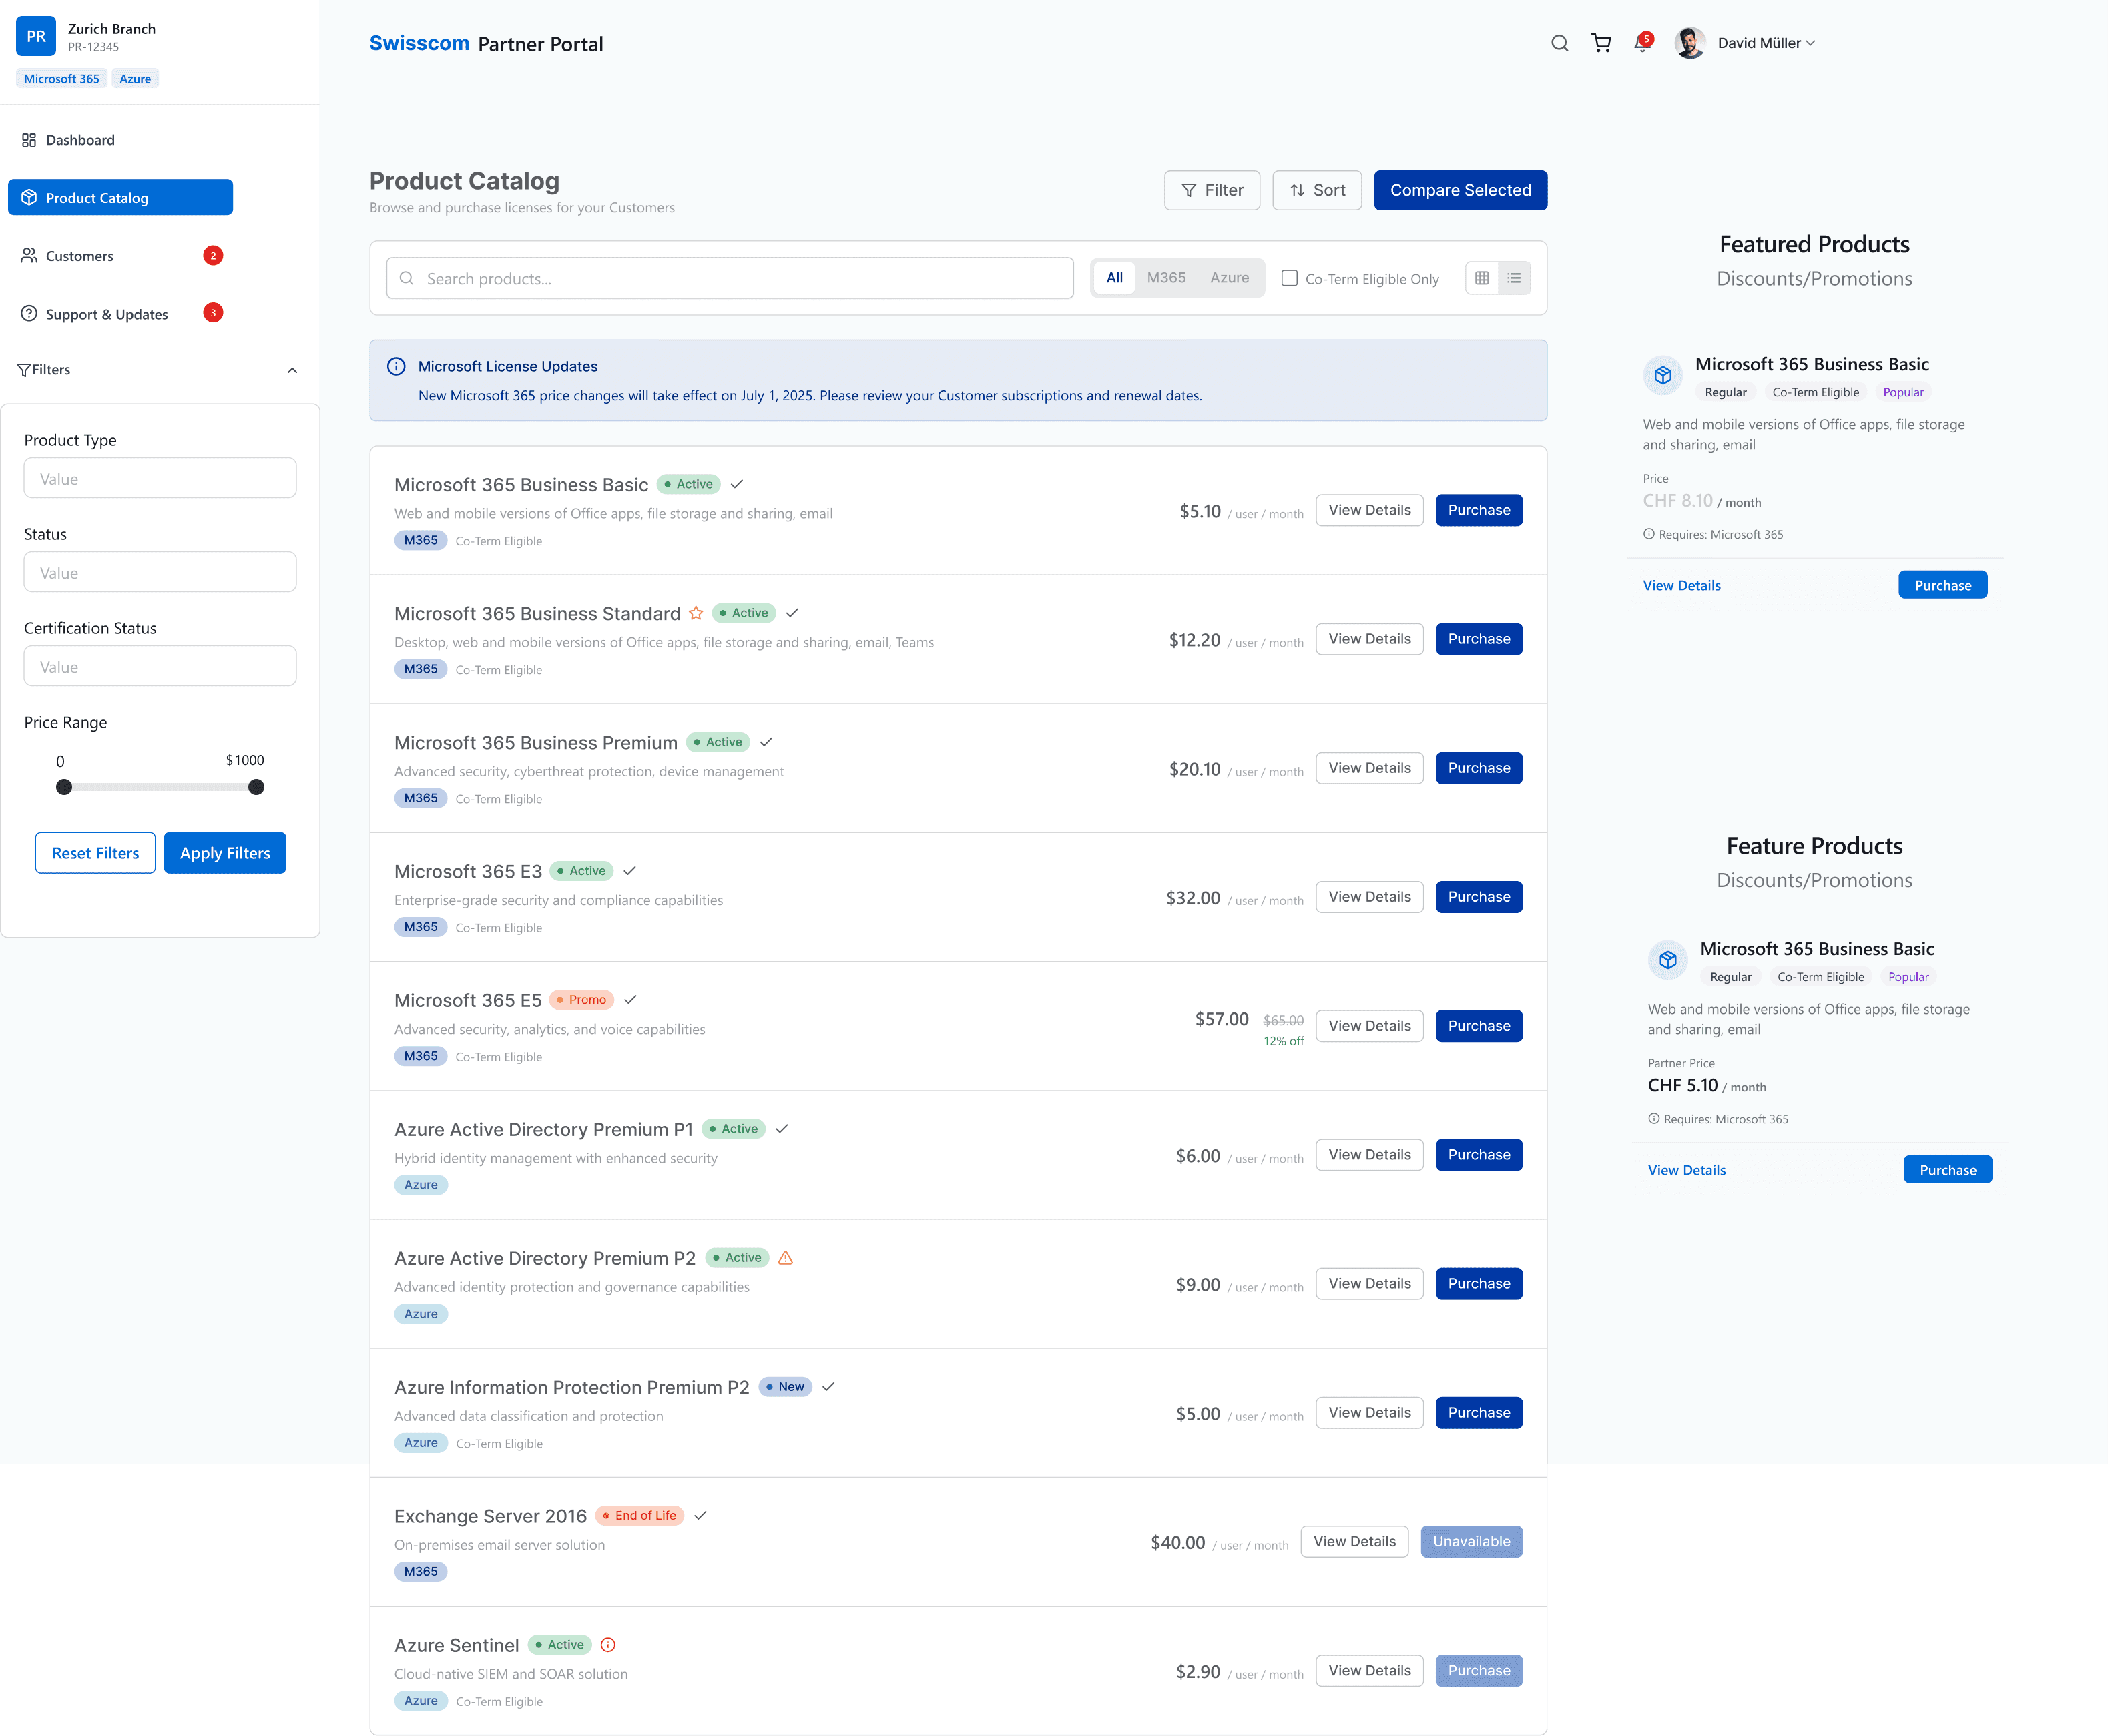This screenshot has height=1736, width=2108.
Task: Select the M365 tab
Action: [x=1166, y=278]
